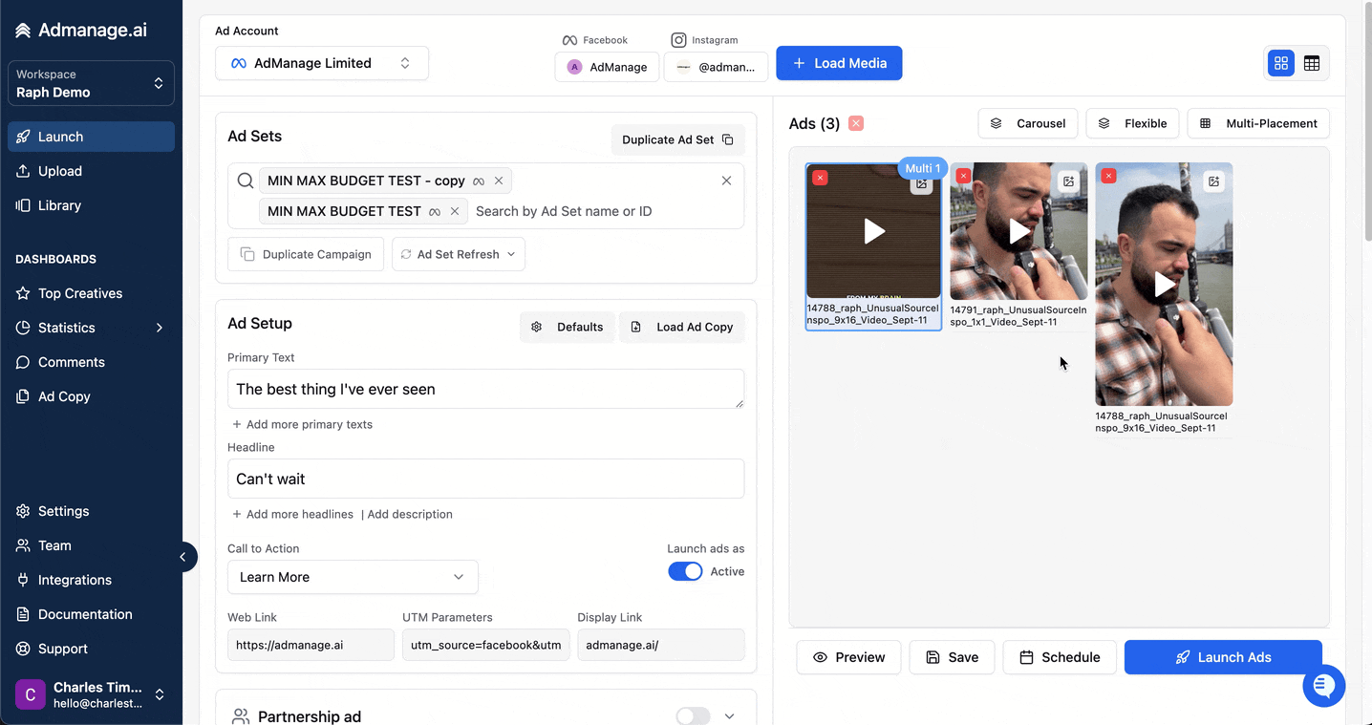The width and height of the screenshot is (1372, 725).
Task: Open the Charles Tim account menu
Action: pyautogui.click(x=91, y=694)
